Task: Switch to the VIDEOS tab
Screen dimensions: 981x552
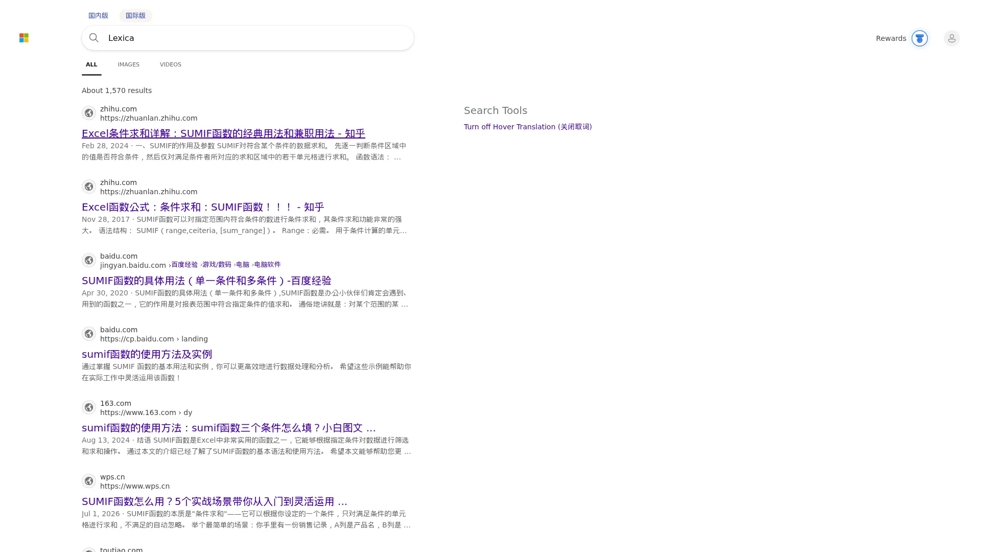Action: (x=170, y=64)
